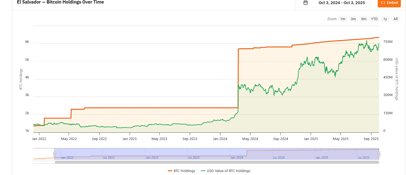Image resolution: width=406 pixels, height=175 pixels.
Task: Click the 6k left axis label
Action: coord(27,42)
